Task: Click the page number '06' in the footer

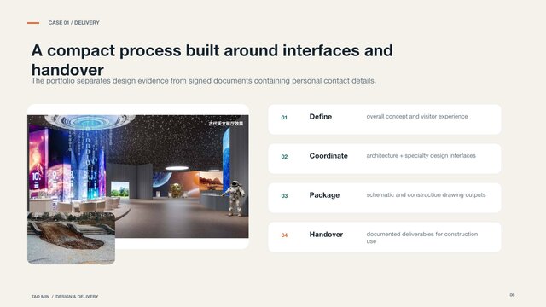Action: point(512,295)
